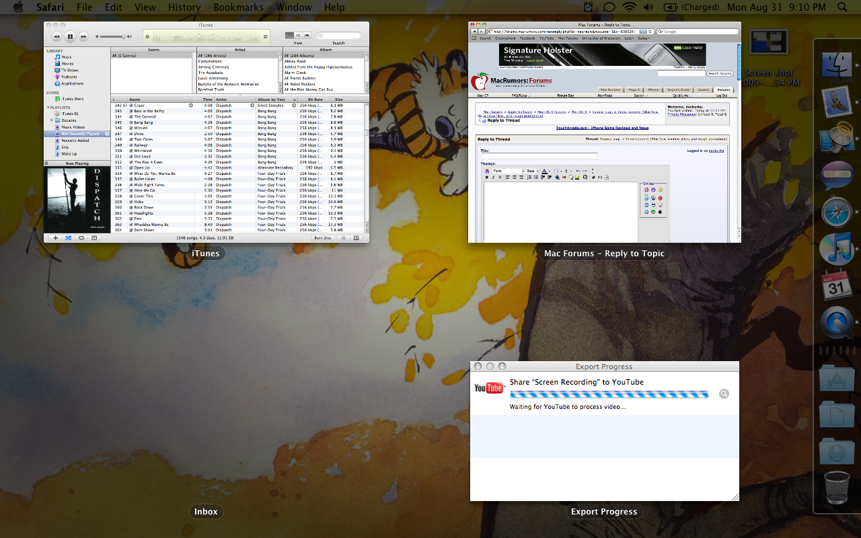Click New Posts in forum navbar
This screenshot has height=538, width=861.
(605, 95)
